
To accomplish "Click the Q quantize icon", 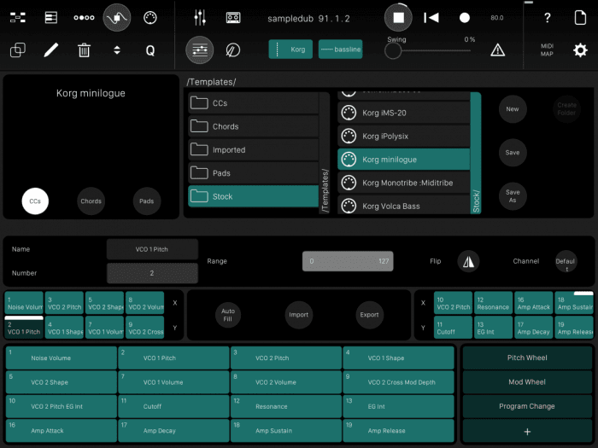I will pyautogui.click(x=150, y=50).
